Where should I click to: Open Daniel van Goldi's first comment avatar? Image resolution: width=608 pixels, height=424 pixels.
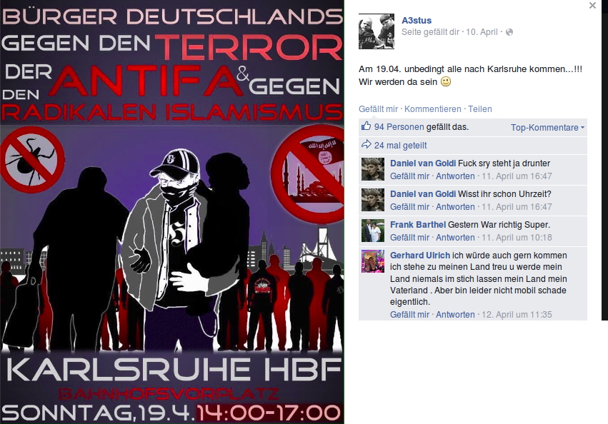click(x=373, y=169)
